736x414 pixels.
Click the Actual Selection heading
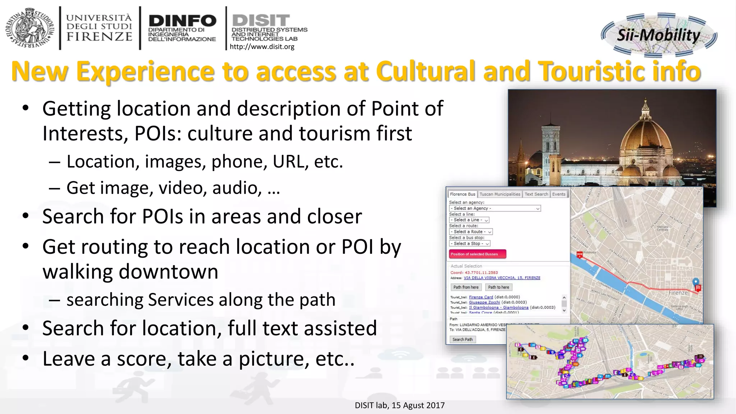(466, 266)
